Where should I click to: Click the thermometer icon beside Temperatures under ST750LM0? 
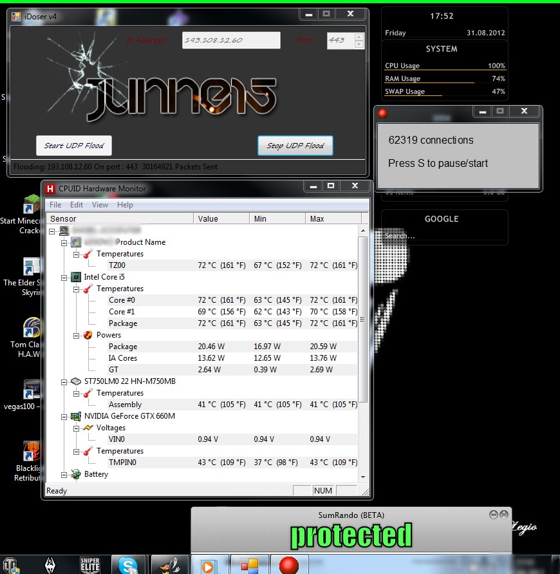(88, 393)
